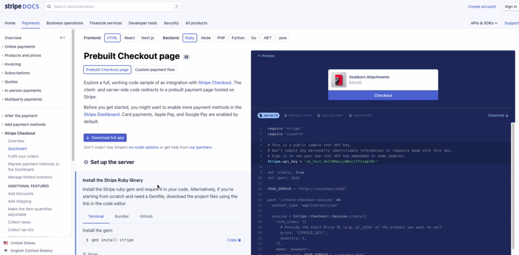Click Custom payment flow button
Screen dimensions: 519x255
click(x=155, y=70)
